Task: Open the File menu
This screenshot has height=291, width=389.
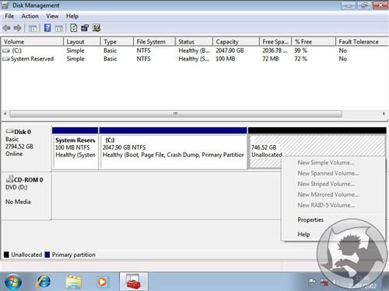Action: pos(9,16)
